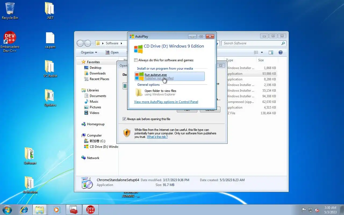
Task: Select the Software desktop folder
Action: coord(30,156)
